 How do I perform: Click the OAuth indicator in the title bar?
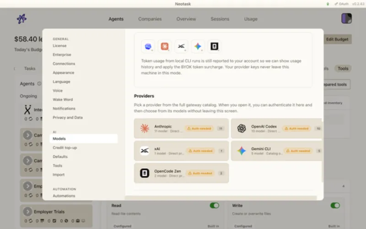(x=341, y=4)
